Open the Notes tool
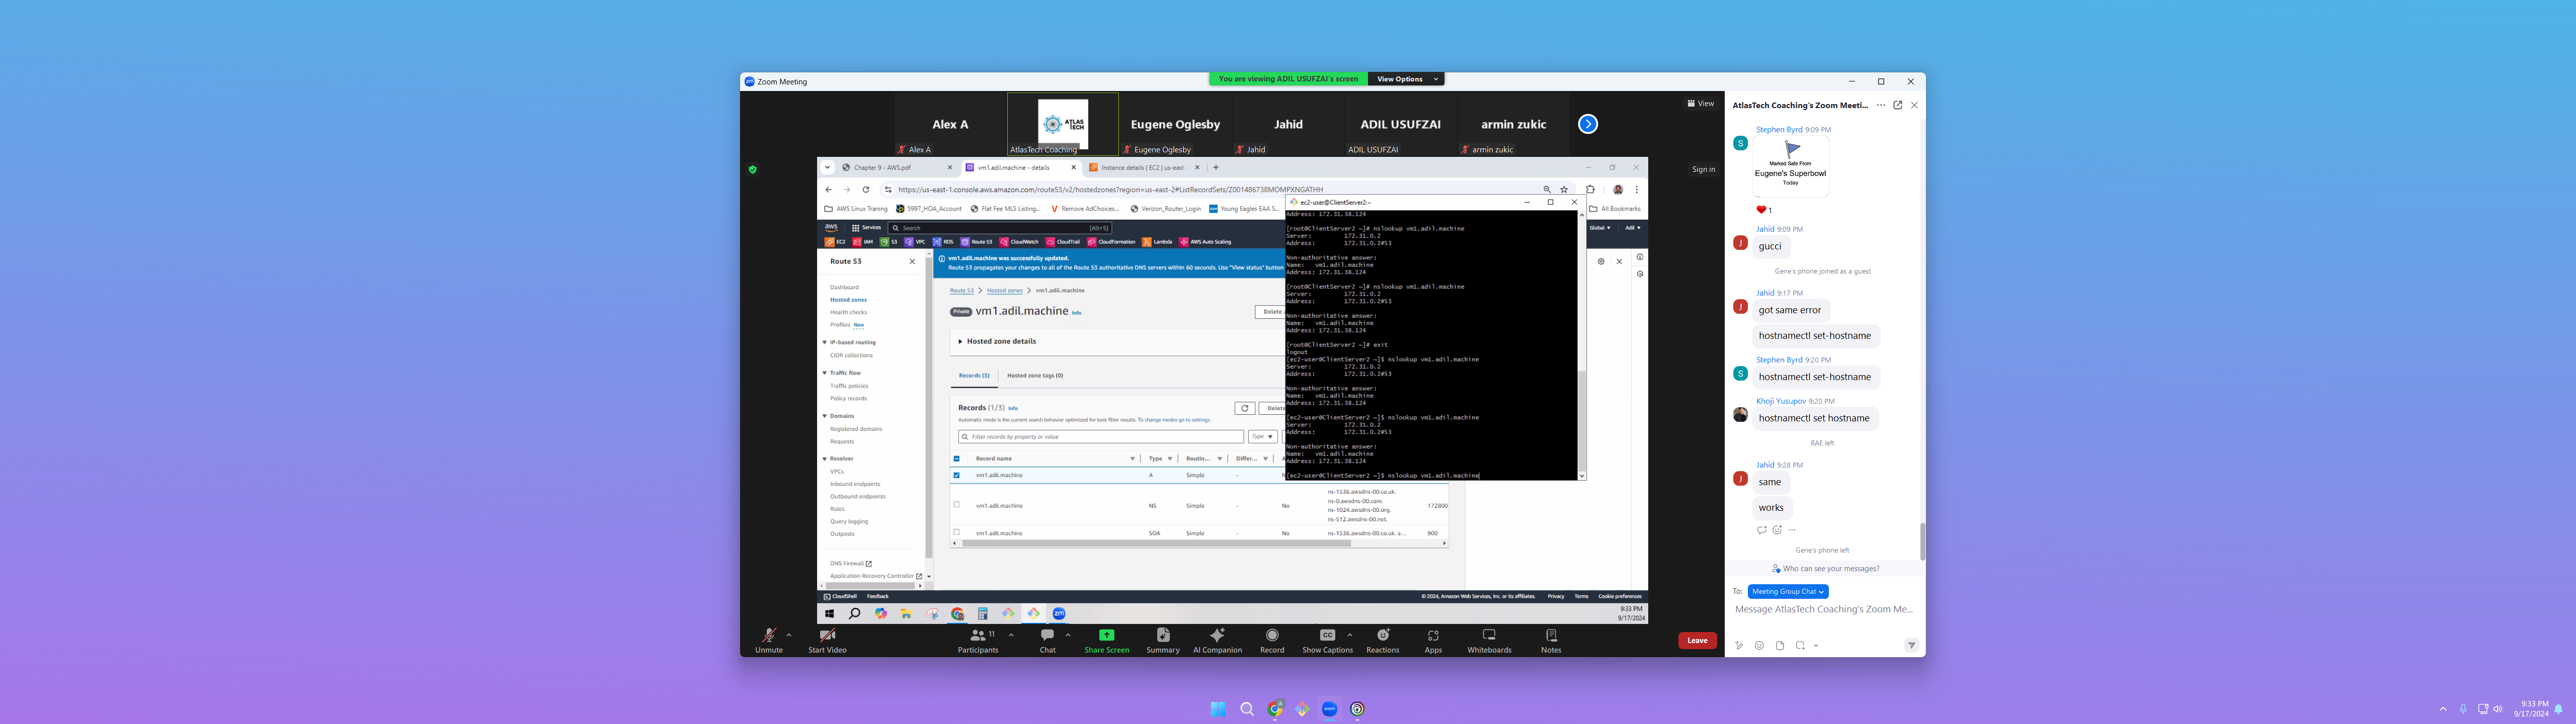 [1551, 639]
